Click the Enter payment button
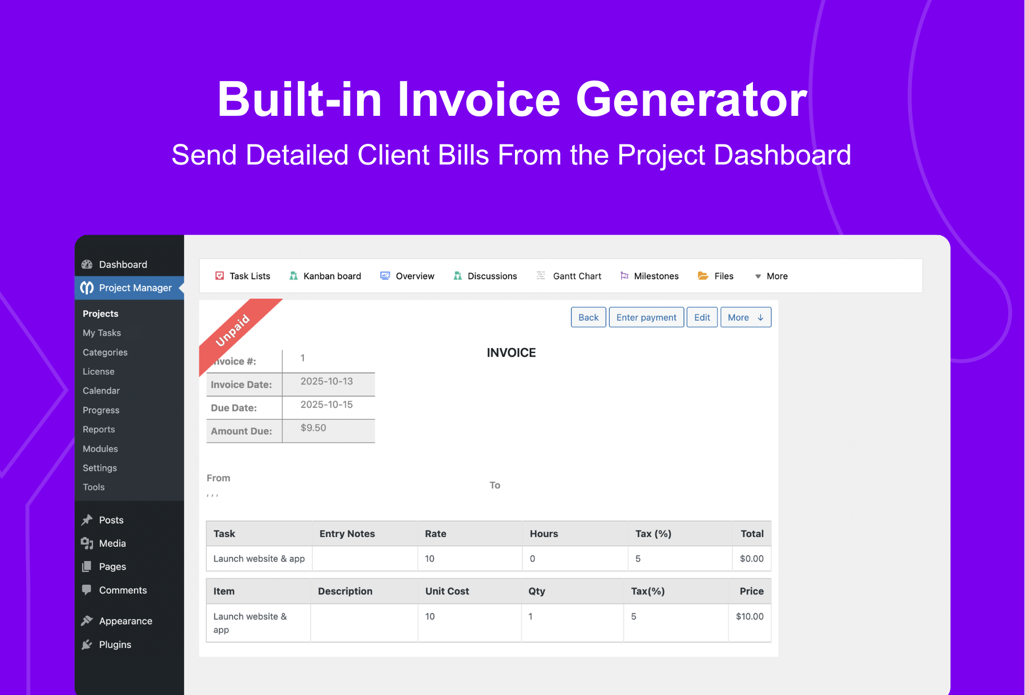1025x695 pixels. [x=646, y=317]
